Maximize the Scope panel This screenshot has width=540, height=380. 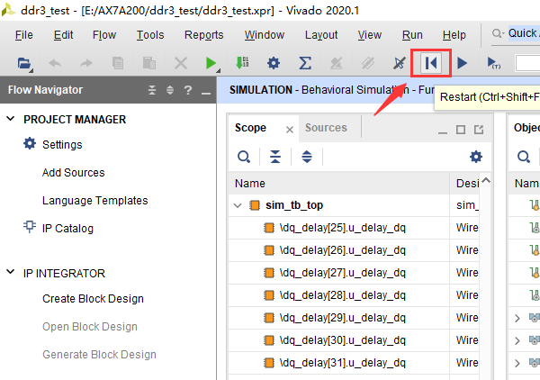(x=461, y=130)
